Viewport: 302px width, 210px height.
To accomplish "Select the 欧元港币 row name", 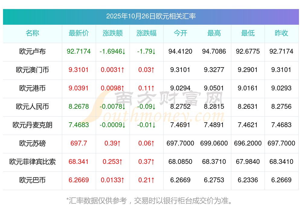I will (x=32, y=88).
